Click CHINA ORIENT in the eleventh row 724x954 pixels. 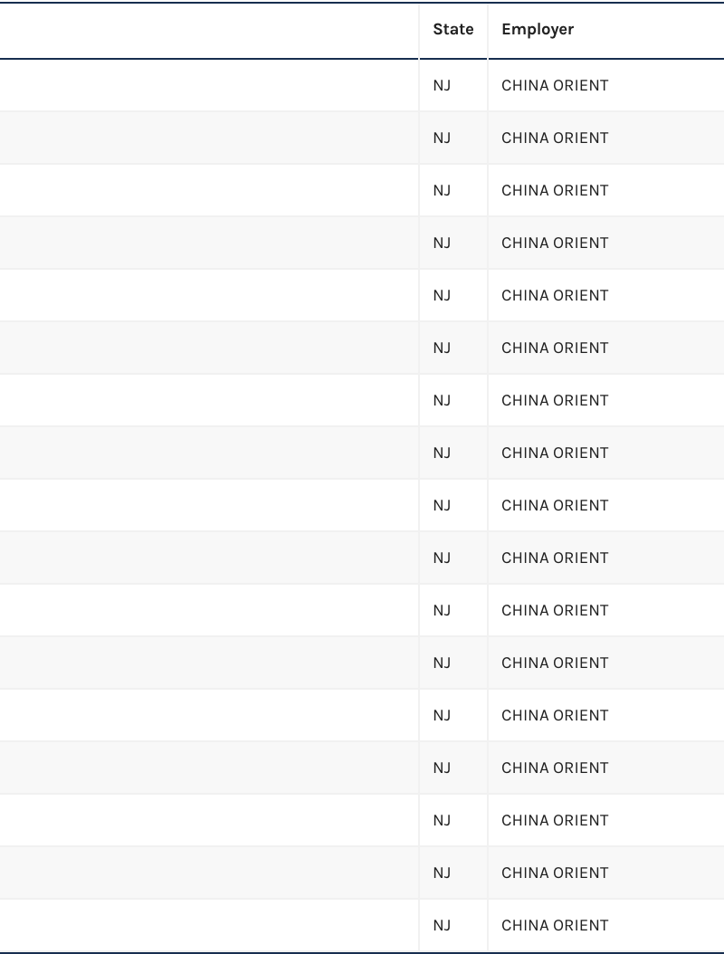pos(555,611)
